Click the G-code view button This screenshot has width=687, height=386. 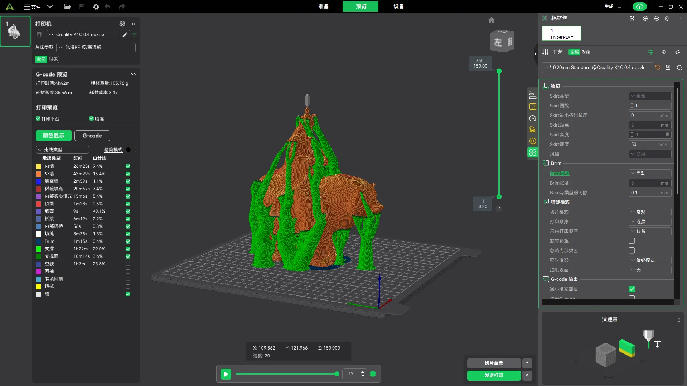tap(92, 136)
